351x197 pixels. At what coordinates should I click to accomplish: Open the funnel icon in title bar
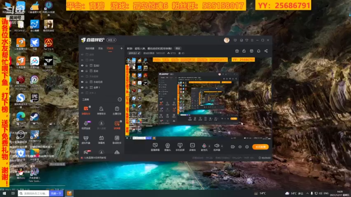tap(247, 40)
